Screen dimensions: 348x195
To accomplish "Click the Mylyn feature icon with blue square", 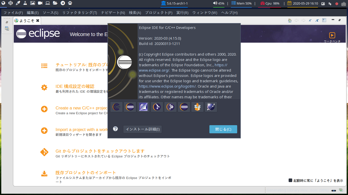I will [143, 107].
